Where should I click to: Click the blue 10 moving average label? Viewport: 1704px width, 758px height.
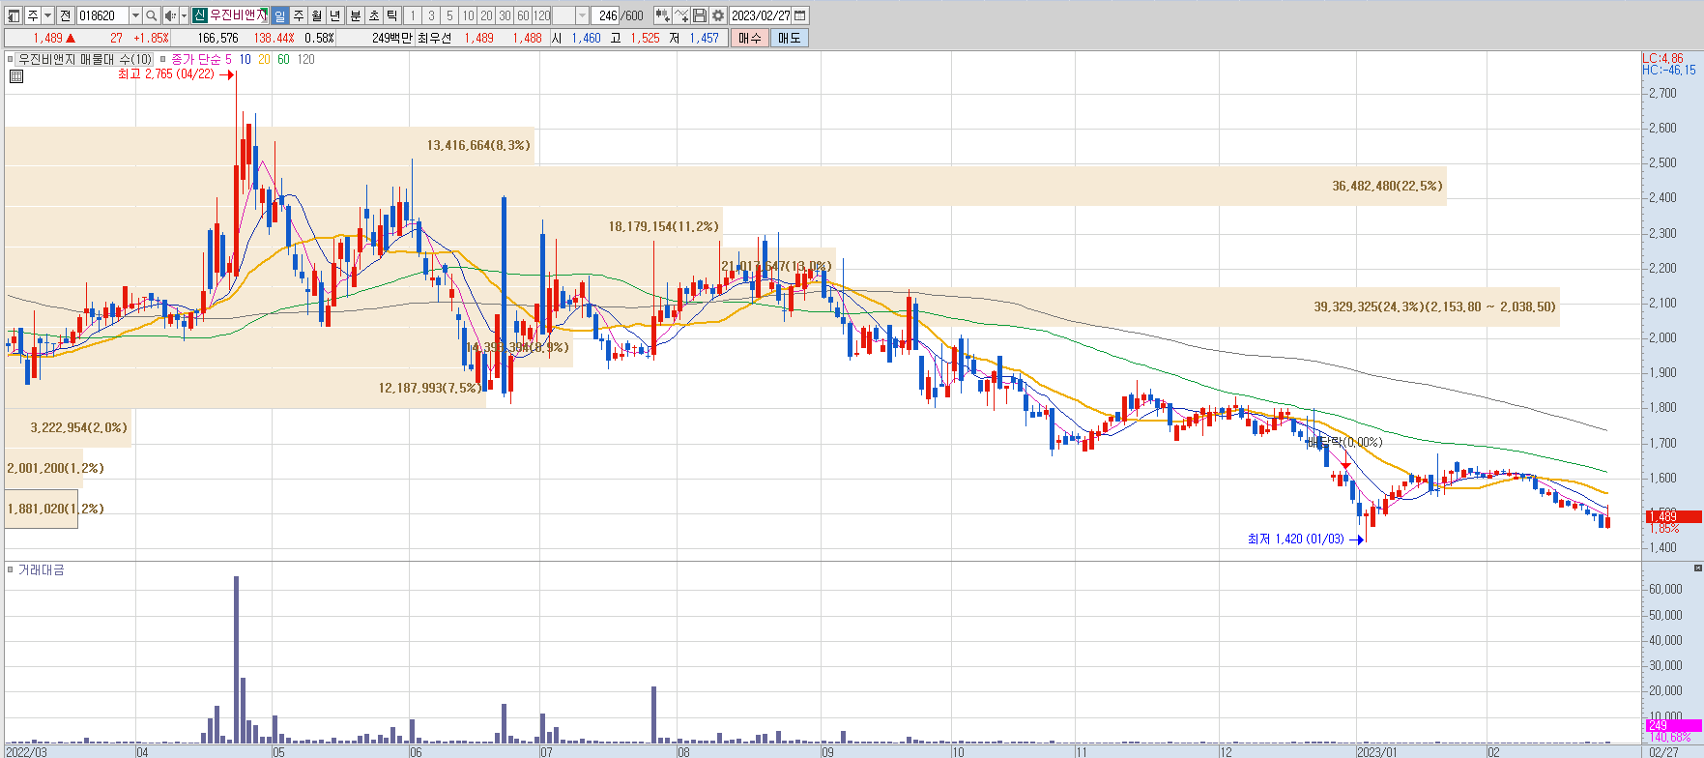pyautogui.click(x=245, y=59)
